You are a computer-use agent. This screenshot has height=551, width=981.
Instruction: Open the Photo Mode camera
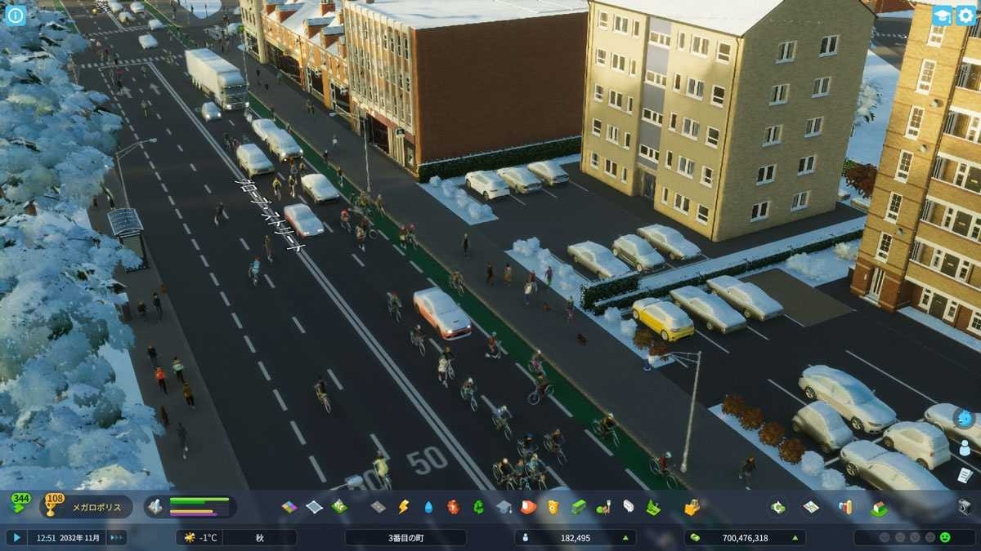tap(965, 507)
